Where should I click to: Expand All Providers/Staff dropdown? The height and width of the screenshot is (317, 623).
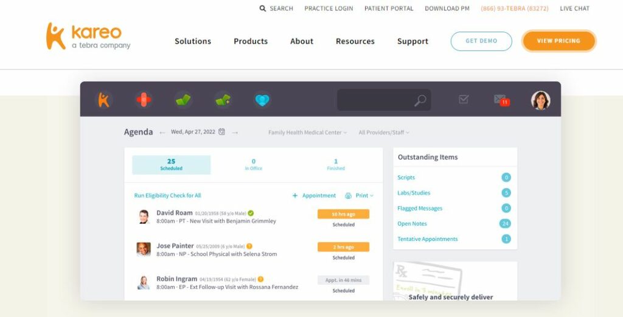click(384, 132)
